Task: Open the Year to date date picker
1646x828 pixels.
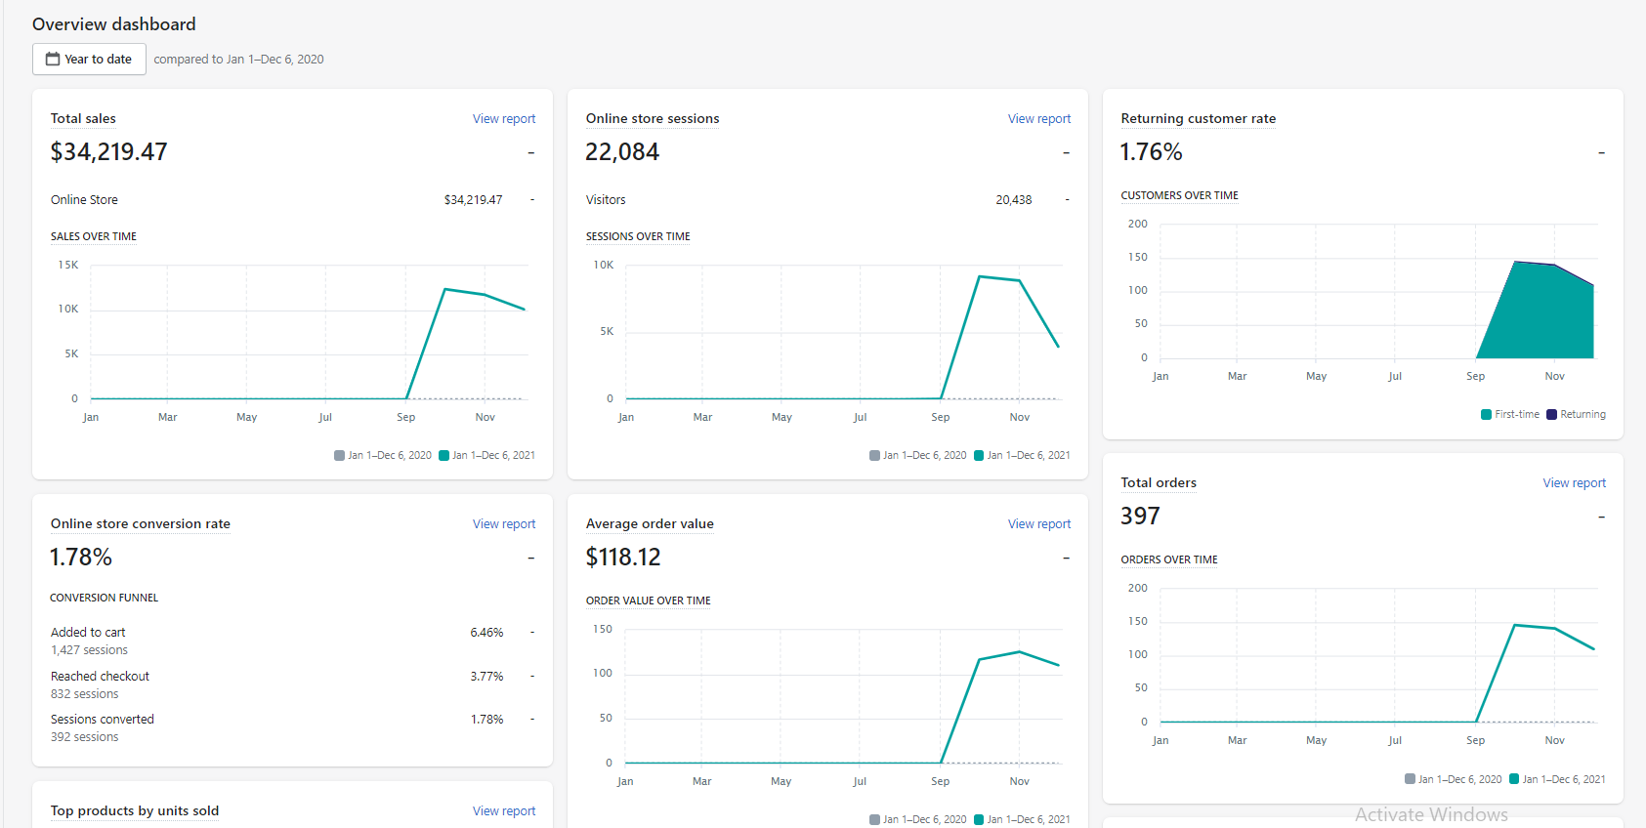Action: (x=89, y=59)
